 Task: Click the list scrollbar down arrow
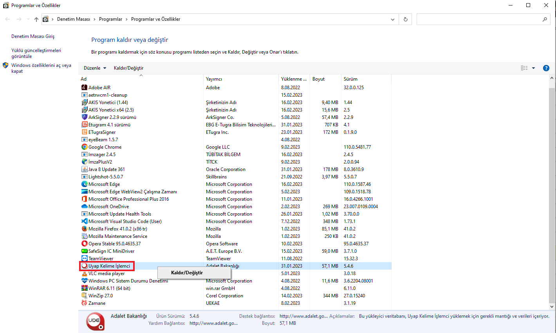552,307
